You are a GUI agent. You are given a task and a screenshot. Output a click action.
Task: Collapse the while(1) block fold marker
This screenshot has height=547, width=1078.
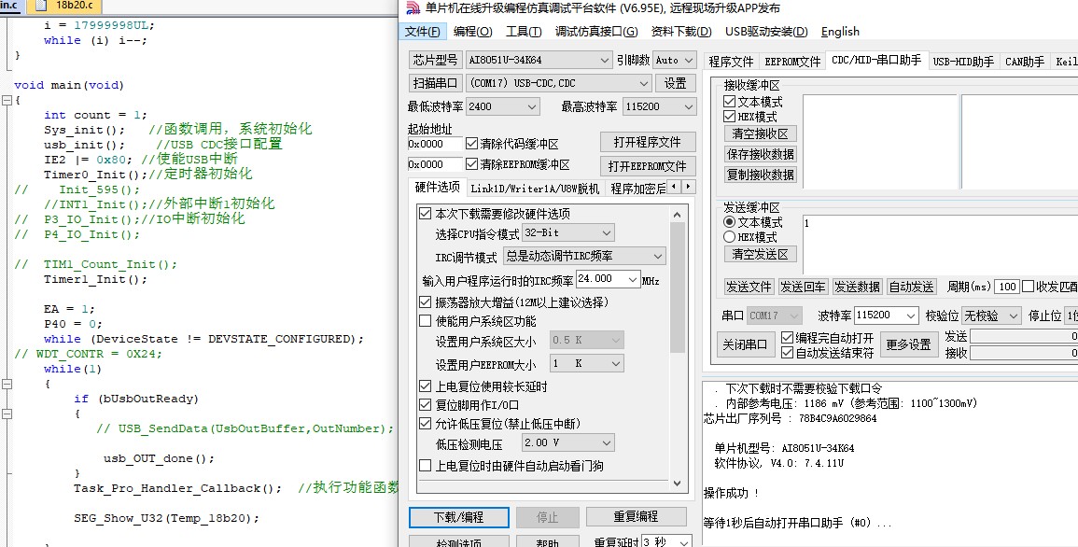[x=7, y=385]
